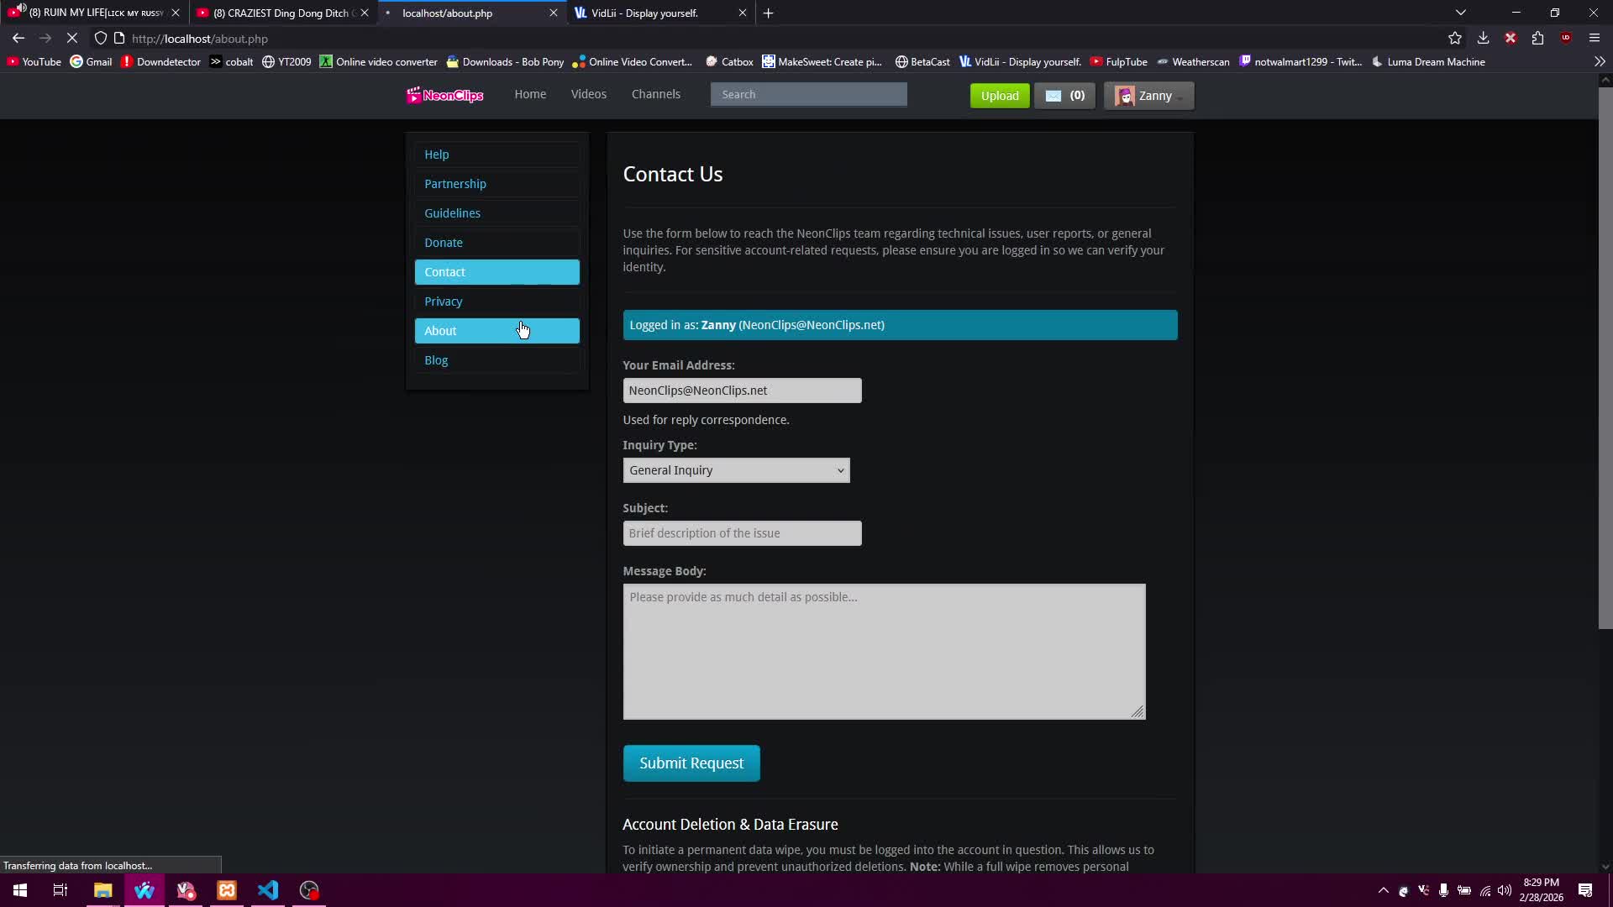Click the page vertical scrollbar thumb
The width and height of the screenshot is (1613, 907).
(x=1605, y=357)
